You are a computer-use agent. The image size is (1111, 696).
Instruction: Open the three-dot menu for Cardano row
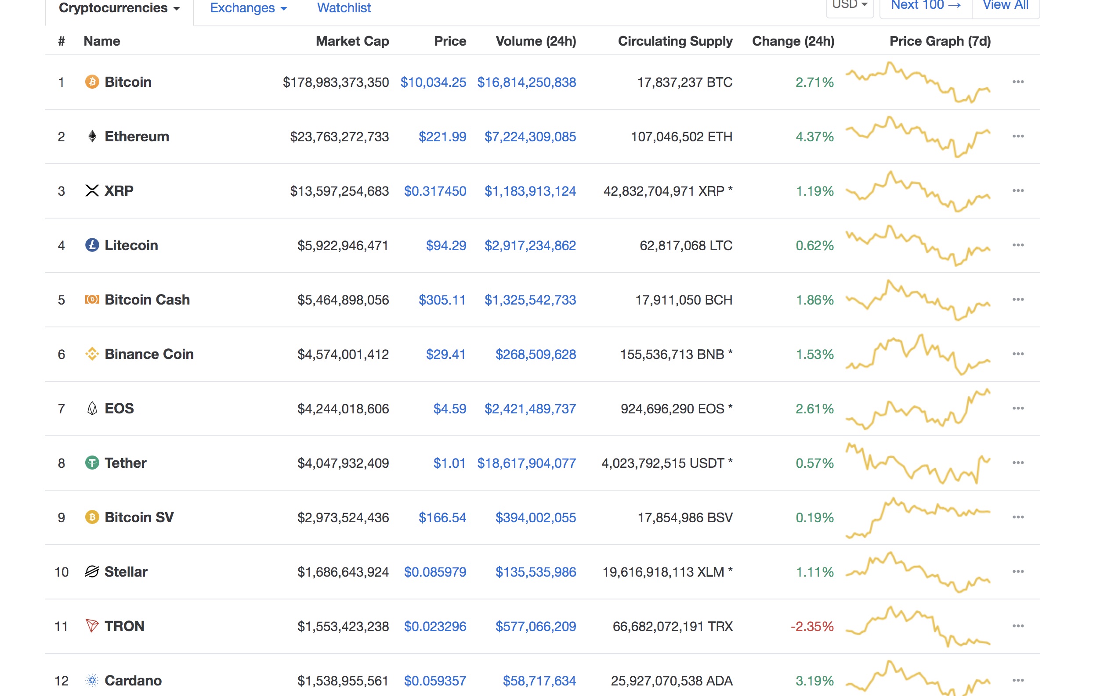pos(1018,680)
